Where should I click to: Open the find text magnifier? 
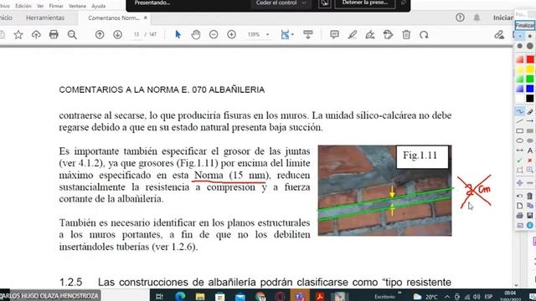tap(72, 35)
